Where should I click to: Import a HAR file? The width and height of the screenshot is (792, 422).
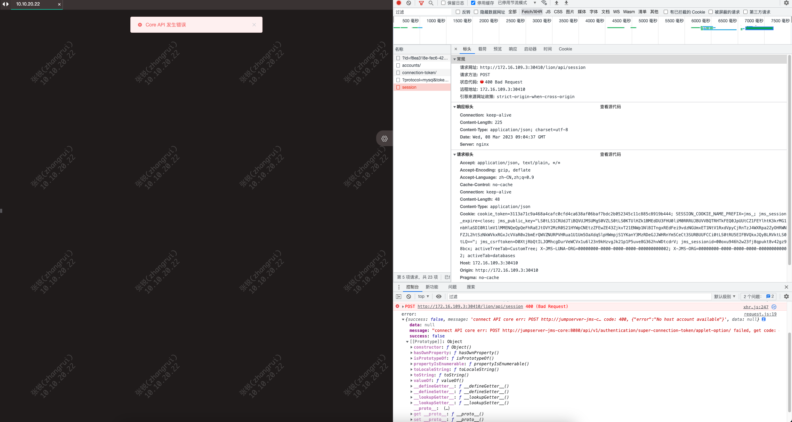(556, 3)
